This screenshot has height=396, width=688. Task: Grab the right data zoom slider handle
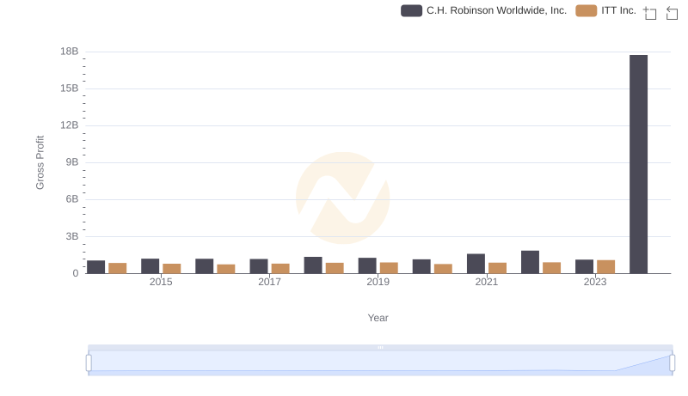(673, 363)
